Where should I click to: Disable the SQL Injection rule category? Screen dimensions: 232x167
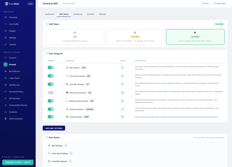[51, 67]
